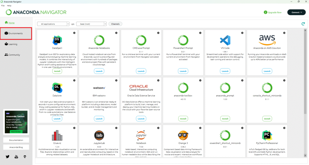
Task: Open gear options on console_shortcut_miniconda tile
Action: pyautogui.click(x=284, y=80)
